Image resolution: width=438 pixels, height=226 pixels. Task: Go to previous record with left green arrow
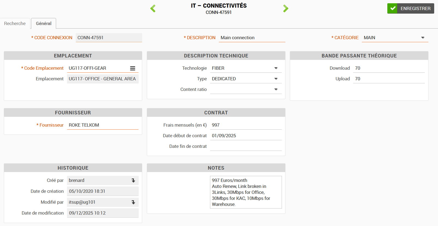[x=153, y=8]
